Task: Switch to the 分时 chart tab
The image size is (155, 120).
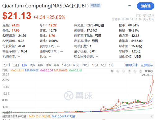Action: (x=7, y=65)
